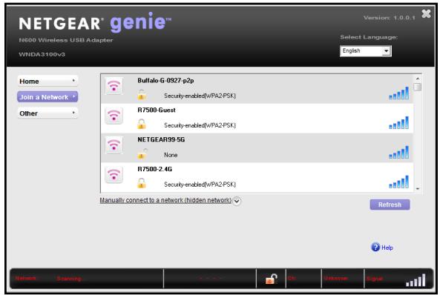
Task: Click the Refresh button
Action: [x=390, y=205]
